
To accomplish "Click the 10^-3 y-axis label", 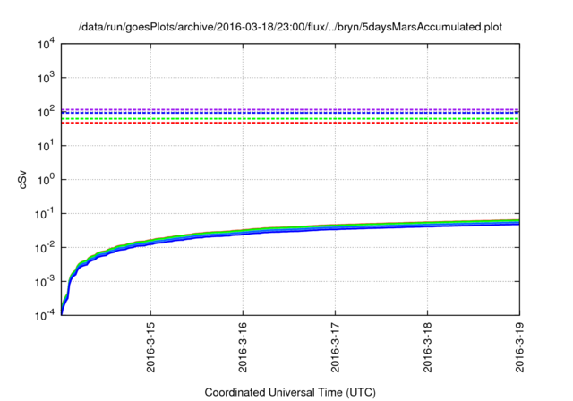I will pos(44,282).
